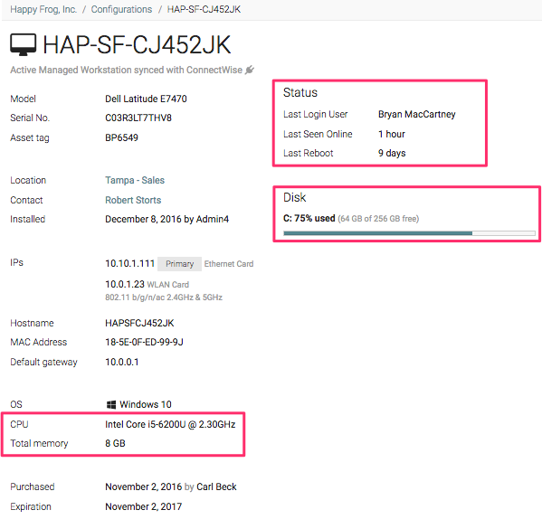The height and width of the screenshot is (529, 542).
Task: Click the Primary badge next to 10.10.1.111
Action: click(x=179, y=264)
